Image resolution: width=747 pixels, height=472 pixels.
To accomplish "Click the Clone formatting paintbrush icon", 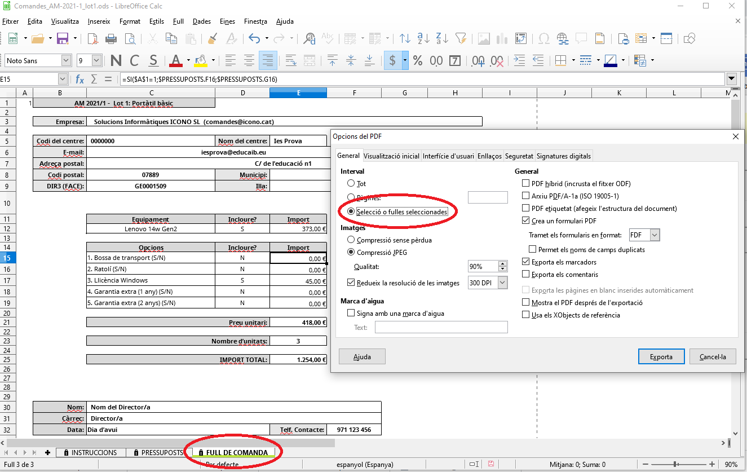I will [x=213, y=39].
